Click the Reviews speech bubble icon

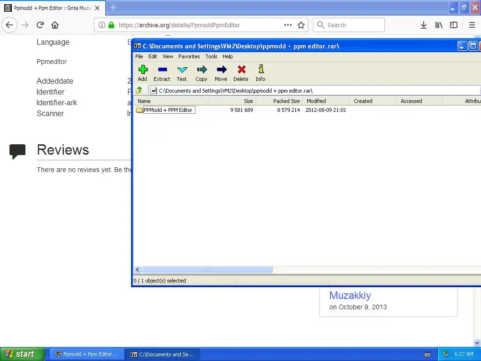click(17, 151)
